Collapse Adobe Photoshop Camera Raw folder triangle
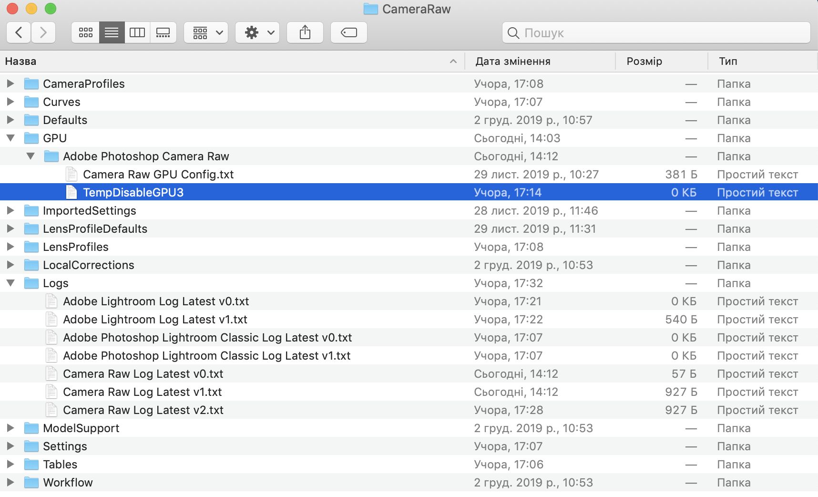Viewport: 818px width, 497px height. point(31,156)
